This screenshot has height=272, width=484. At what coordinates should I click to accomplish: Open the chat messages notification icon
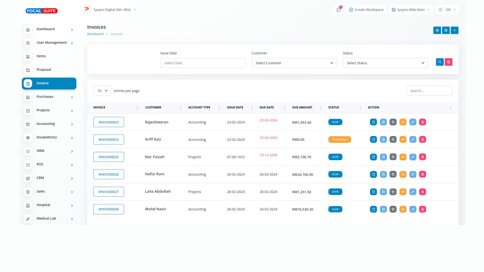point(339,10)
